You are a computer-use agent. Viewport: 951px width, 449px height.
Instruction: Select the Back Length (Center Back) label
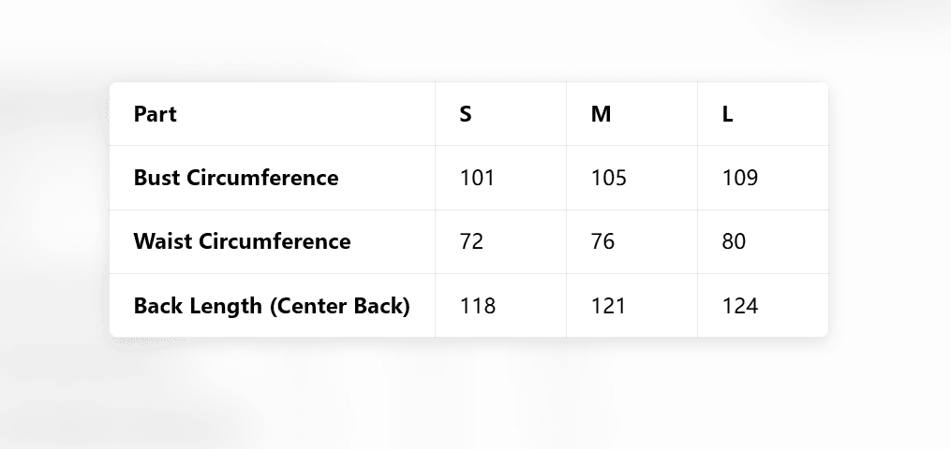coord(272,306)
